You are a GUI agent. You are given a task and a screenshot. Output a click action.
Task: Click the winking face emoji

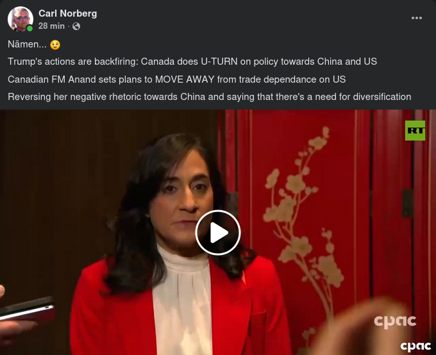pyautogui.click(x=55, y=45)
